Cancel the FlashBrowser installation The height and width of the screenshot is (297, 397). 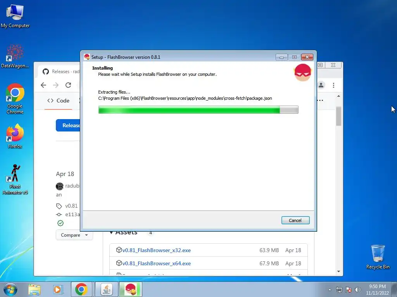coord(295,220)
